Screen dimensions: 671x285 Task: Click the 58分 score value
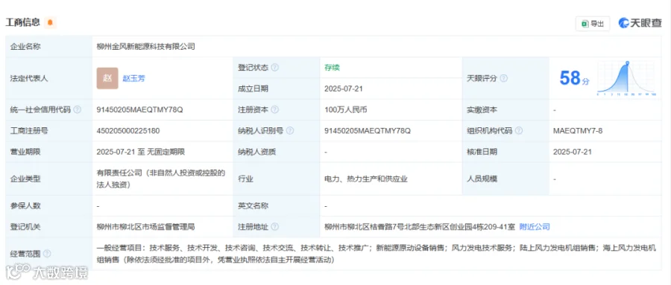pyautogui.click(x=574, y=78)
